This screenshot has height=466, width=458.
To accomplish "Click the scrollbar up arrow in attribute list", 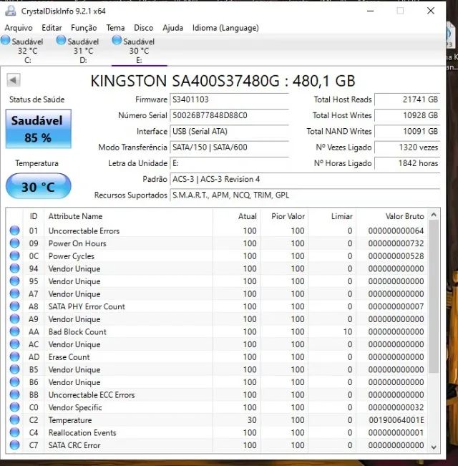I will point(434,215).
